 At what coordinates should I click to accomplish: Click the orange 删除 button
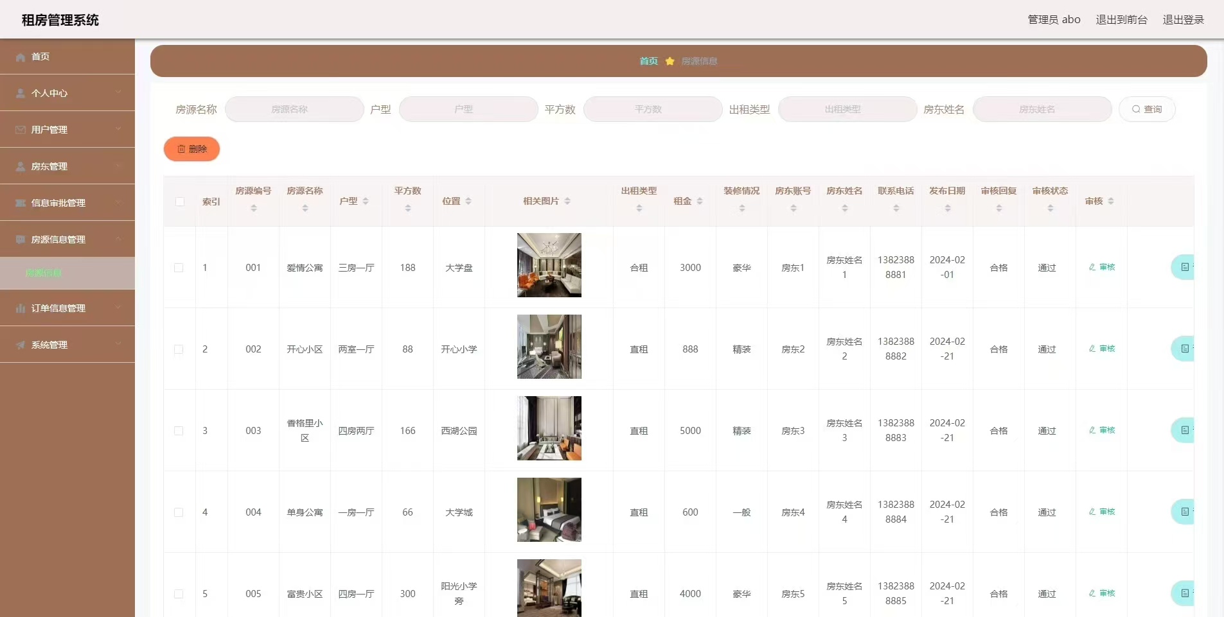[191, 149]
